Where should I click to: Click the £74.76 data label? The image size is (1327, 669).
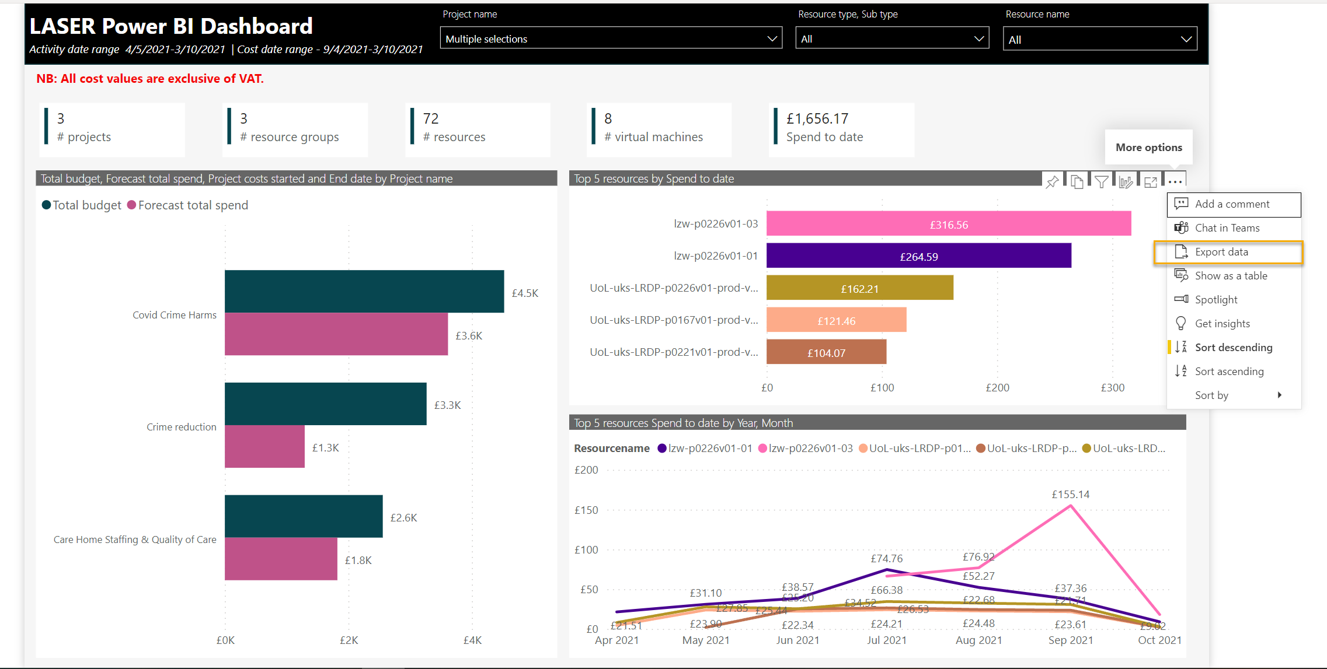(887, 558)
